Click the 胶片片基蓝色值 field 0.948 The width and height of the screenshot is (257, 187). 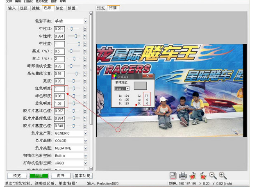click(x=59, y=126)
